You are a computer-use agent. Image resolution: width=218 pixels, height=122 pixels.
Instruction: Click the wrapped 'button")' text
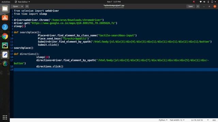pos(20,63)
